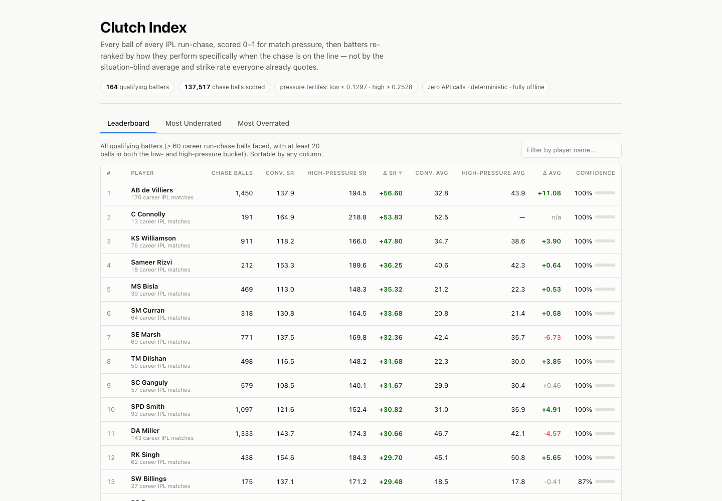Sort table by Chase Balls column
The width and height of the screenshot is (722, 501).
tap(232, 173)
